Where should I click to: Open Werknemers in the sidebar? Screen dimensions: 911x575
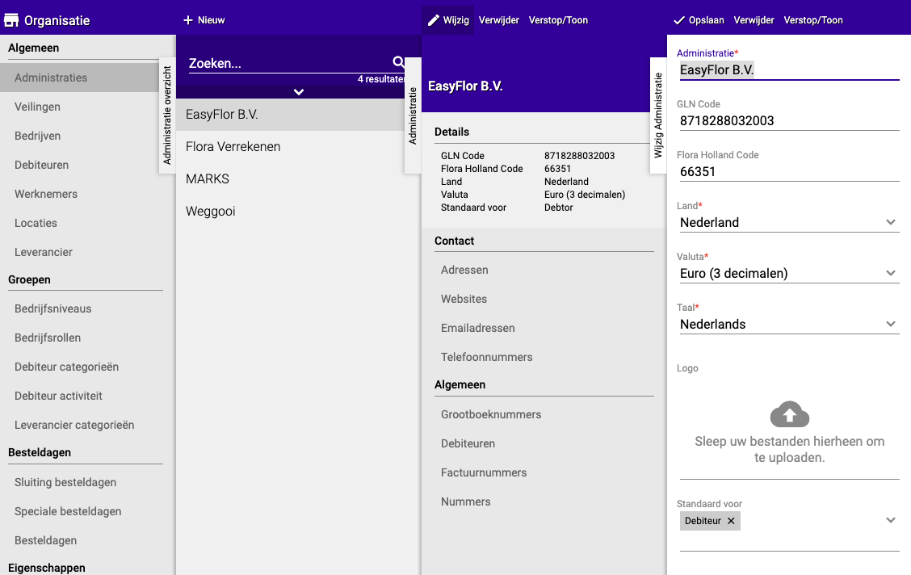point(46,194)
